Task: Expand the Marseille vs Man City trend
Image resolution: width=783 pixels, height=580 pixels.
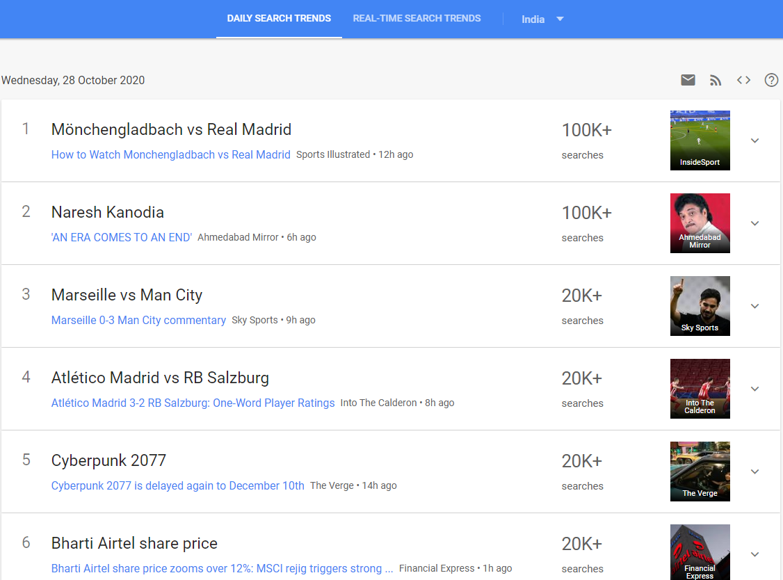Action: coord(754,306)
